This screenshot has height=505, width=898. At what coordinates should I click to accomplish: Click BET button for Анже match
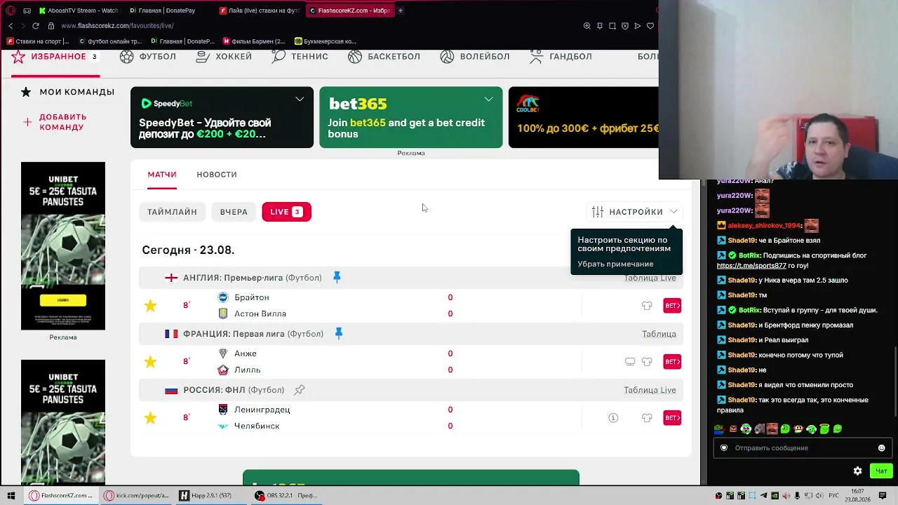tap(672, 362)
